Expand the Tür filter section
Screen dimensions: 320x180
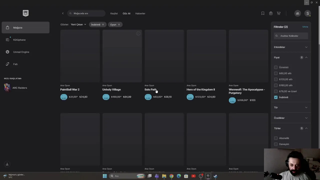pos(291,107)
